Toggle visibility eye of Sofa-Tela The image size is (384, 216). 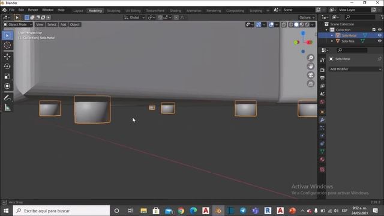(379, 41)
